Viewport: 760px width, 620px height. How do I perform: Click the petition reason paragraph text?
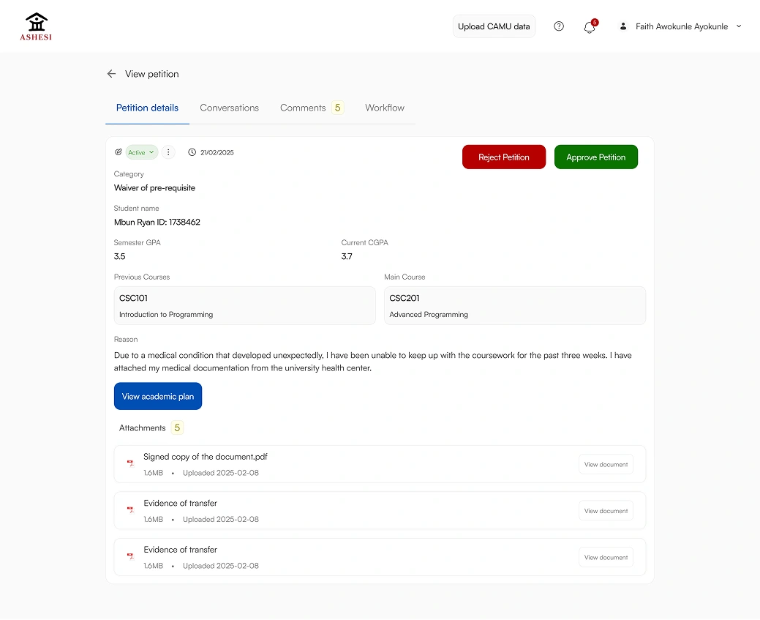click(373, 362)
